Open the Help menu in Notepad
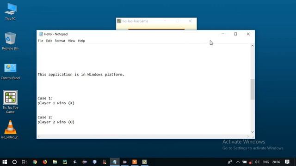Image resolution: width=296 pixels, height=166 pixels. (81, 41)
